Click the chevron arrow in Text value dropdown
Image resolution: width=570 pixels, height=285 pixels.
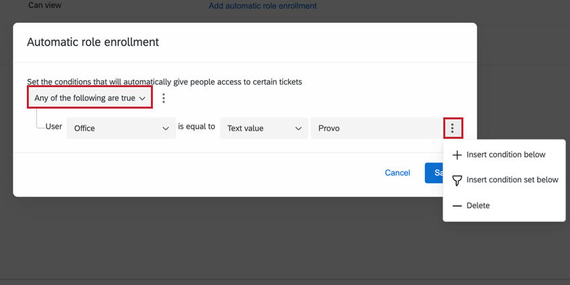pyautogui.click(x=298, y=128)
